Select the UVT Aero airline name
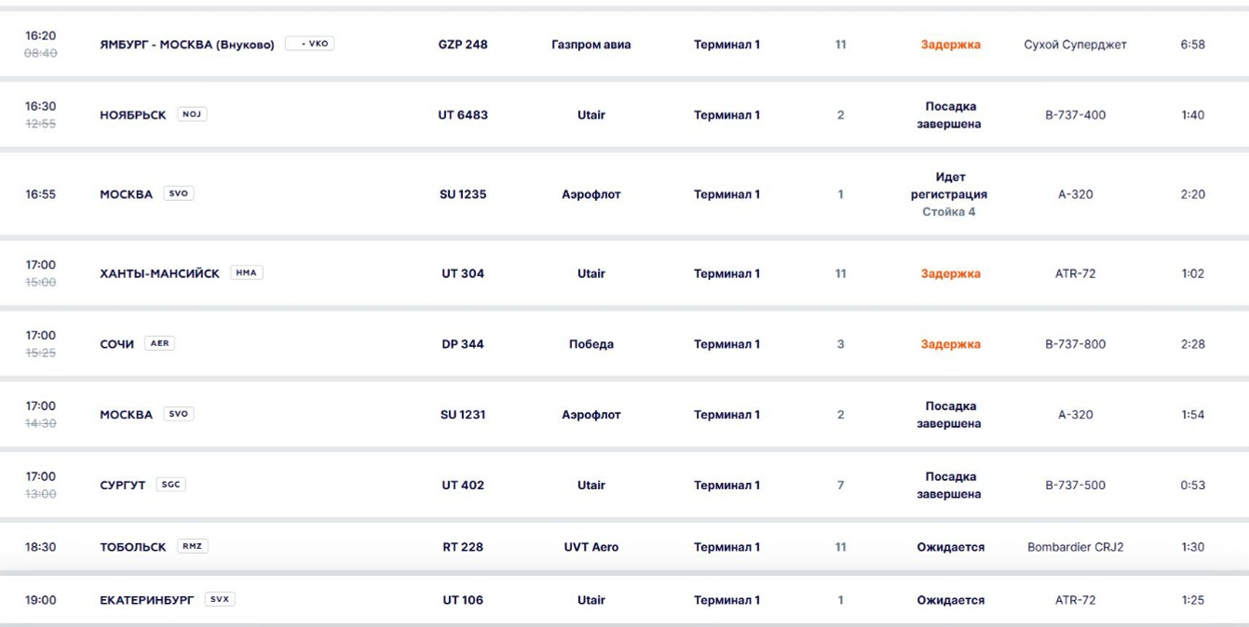The width and height of the screenshot is (1249, 627). pos(591,547)
